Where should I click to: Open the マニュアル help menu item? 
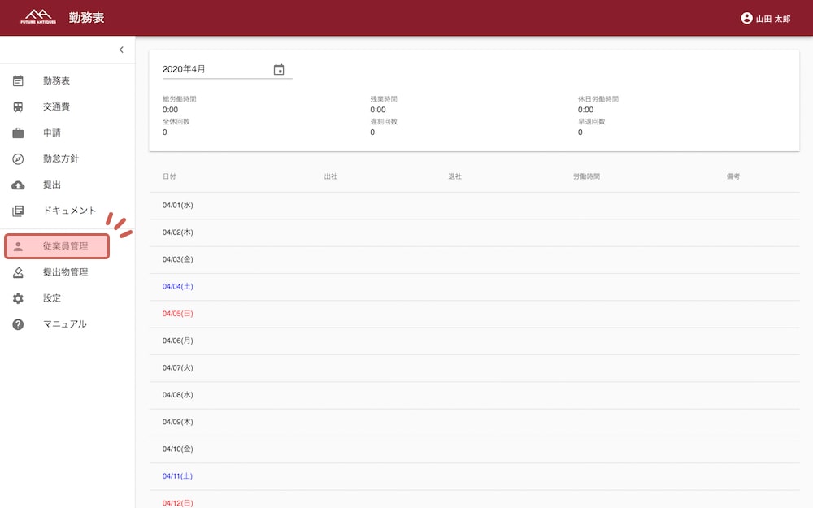coord(64,324)
